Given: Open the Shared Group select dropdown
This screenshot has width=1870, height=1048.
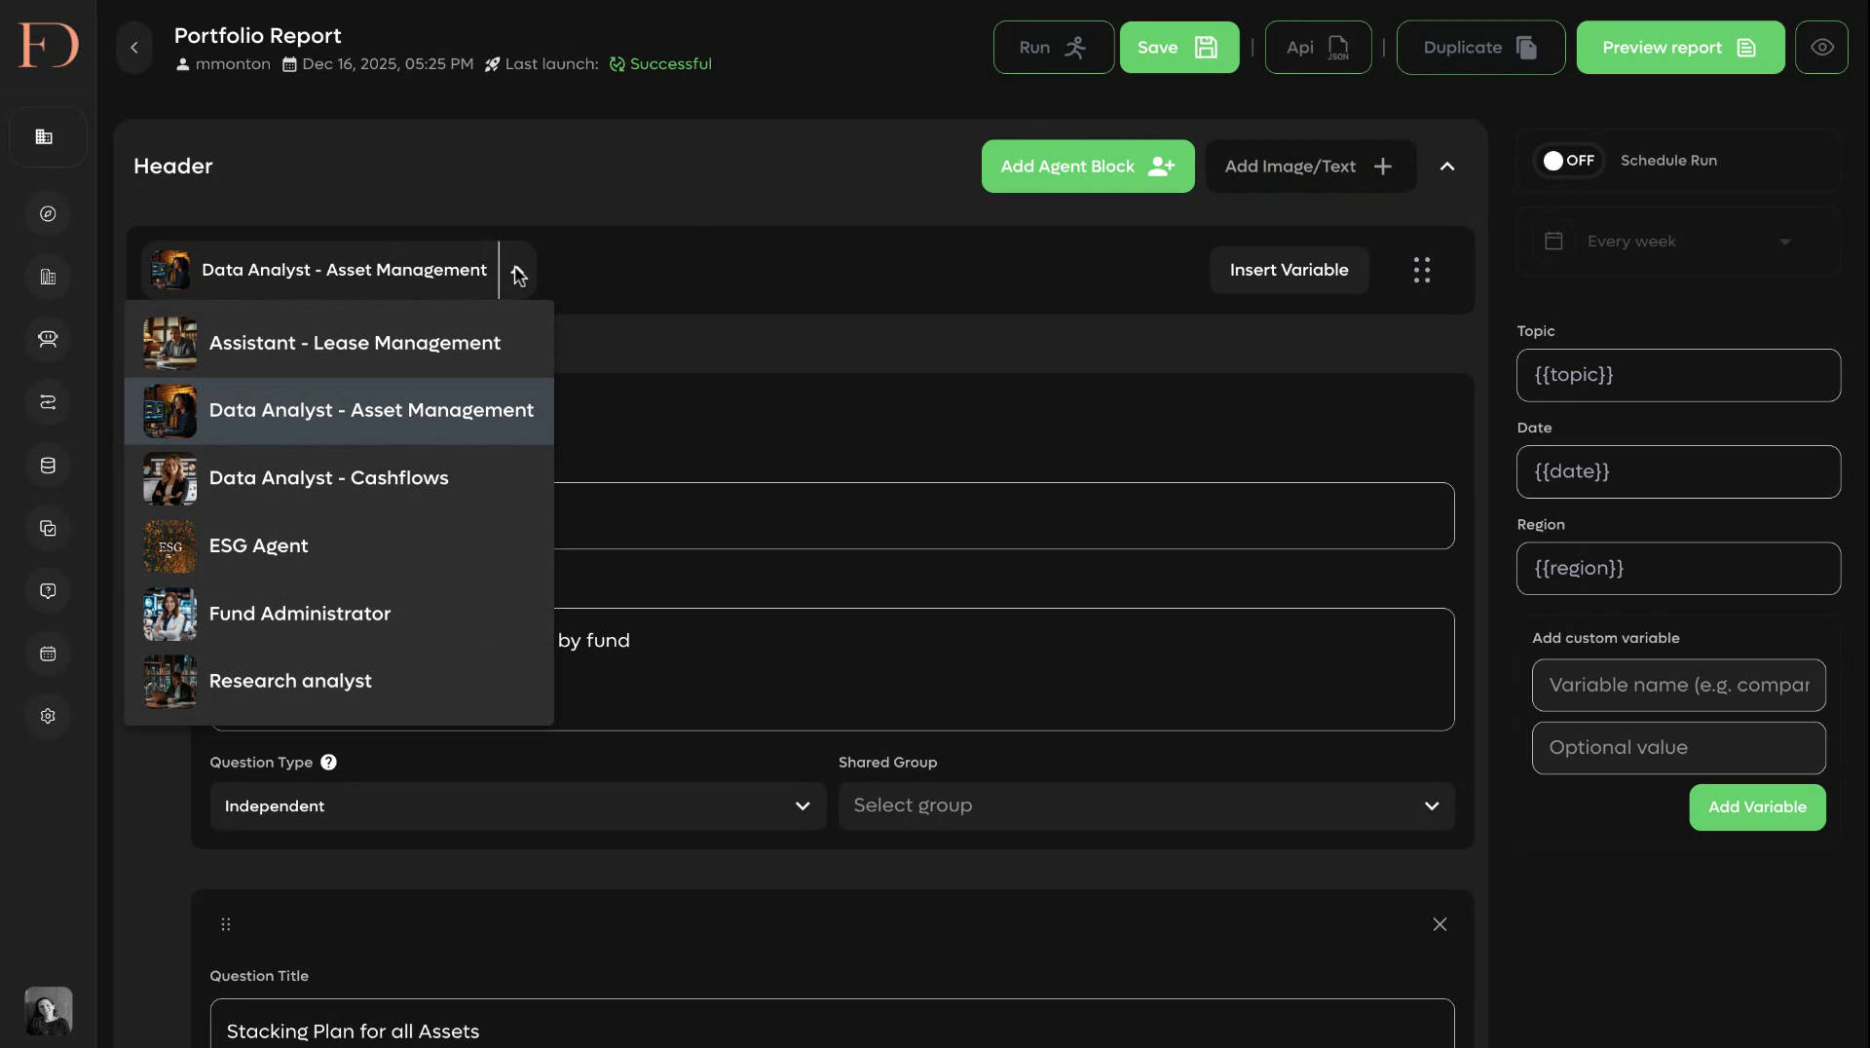Looking at the screenshot, I should coord(1146,806).
